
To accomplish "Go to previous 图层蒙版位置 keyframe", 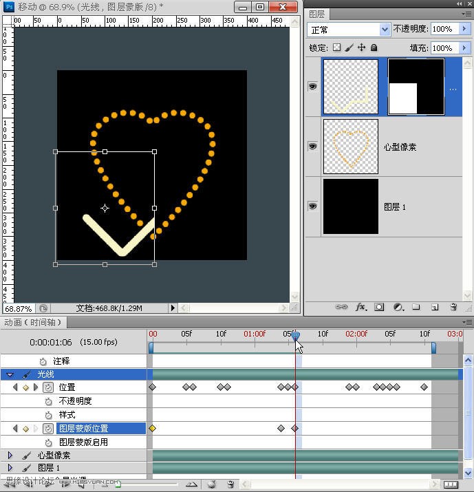I will click(15, 428).
